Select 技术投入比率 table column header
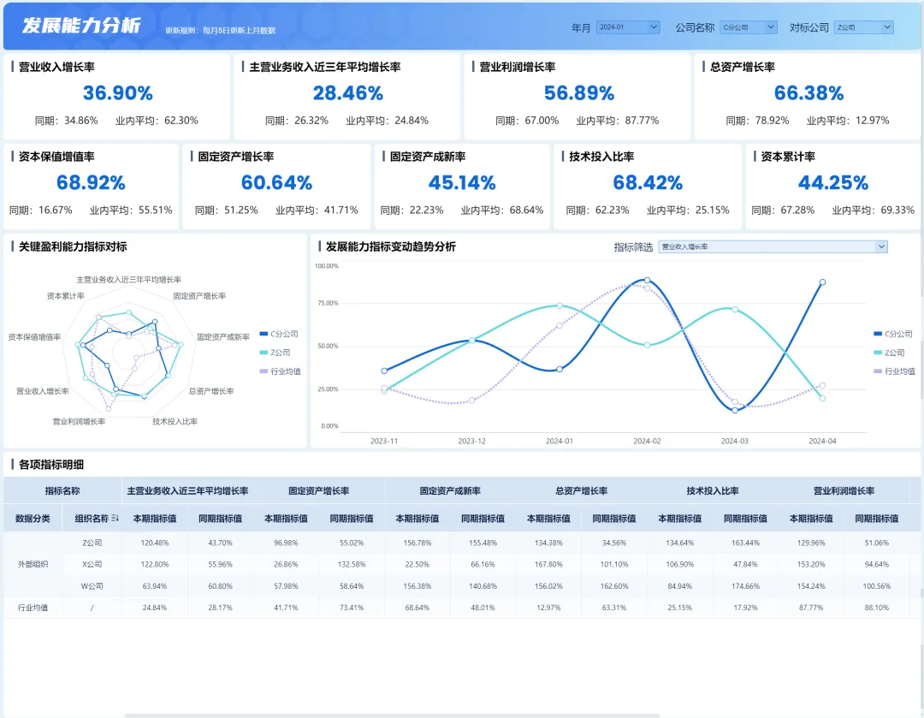 tap(713, 490)
